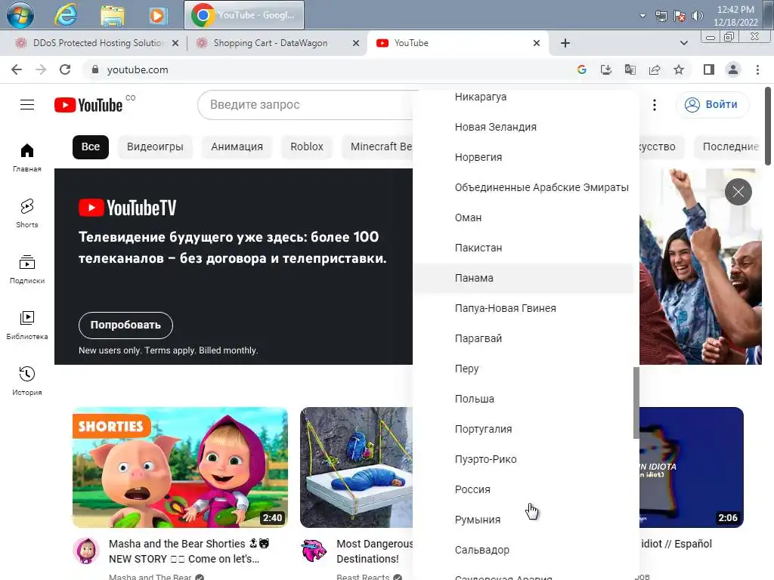This screenshot has width=774, height=580.
Task: Open the YouTube hamburger guide menu
Action: (27, 104)
